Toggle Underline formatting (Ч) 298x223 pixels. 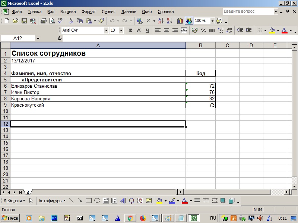[x=148, y=30]
